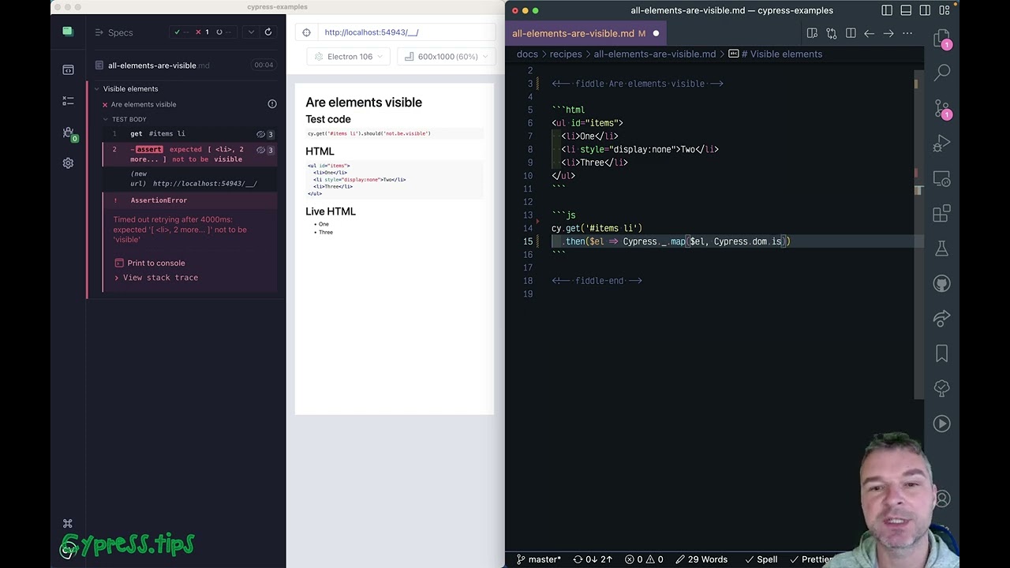Open the 600x1000 viewport size dropdown

tap(442, 57)
